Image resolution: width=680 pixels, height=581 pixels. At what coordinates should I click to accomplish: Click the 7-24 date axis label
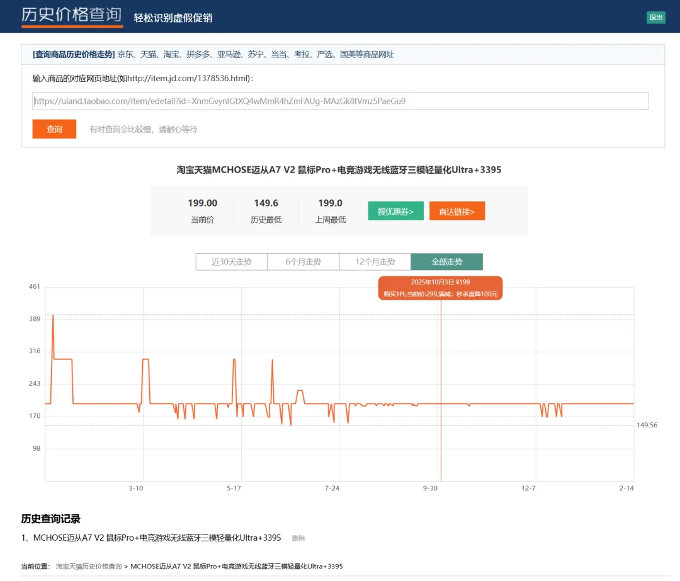(332, 488)
